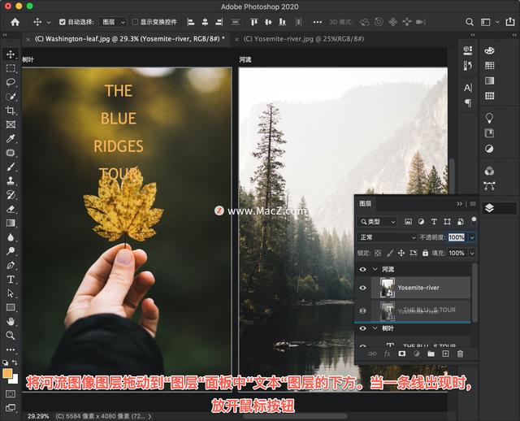Click the create new layer icon

pyautogui.click(x=444, y=354)
